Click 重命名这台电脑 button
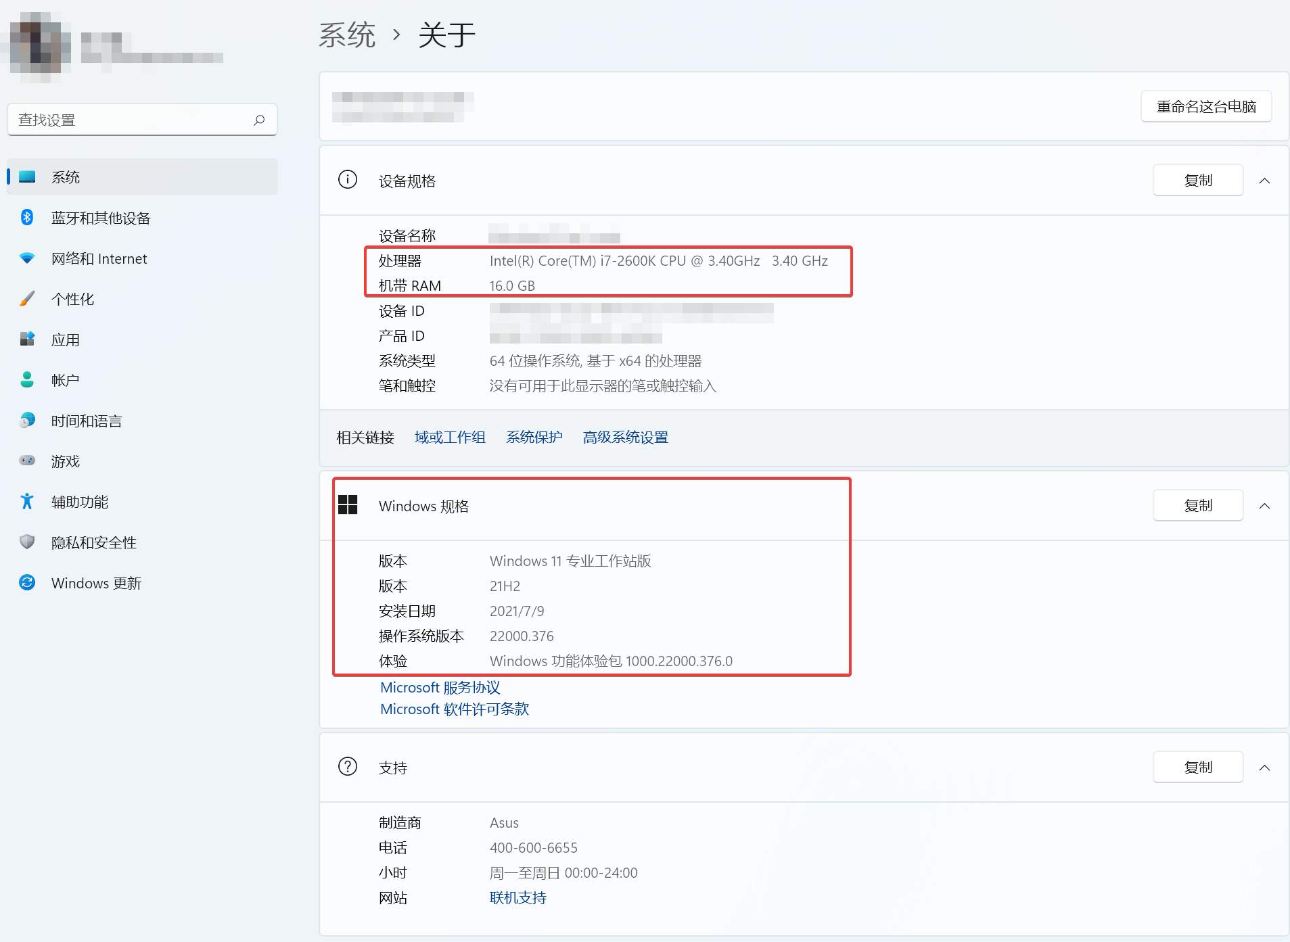The height and width of the screenshot is (942, 1290). [1206, 106]
